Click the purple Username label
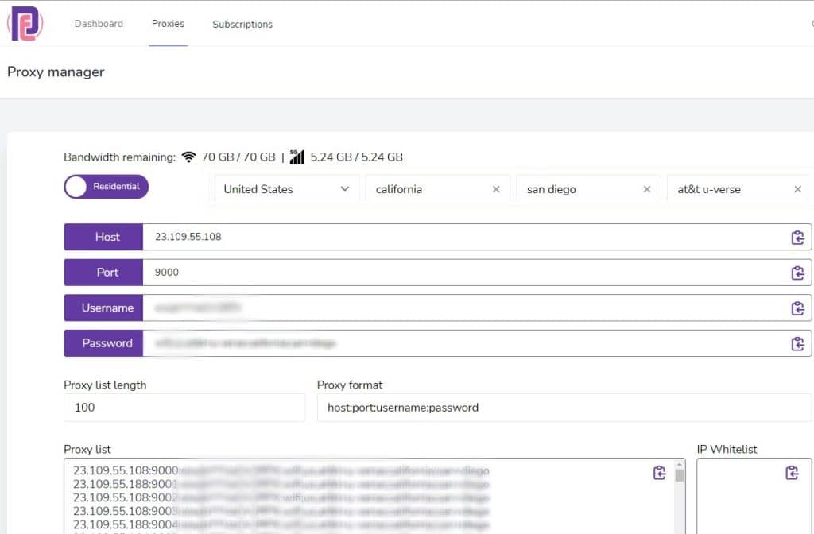The width and height of the screenshot is (814, 534). [103, 308]
